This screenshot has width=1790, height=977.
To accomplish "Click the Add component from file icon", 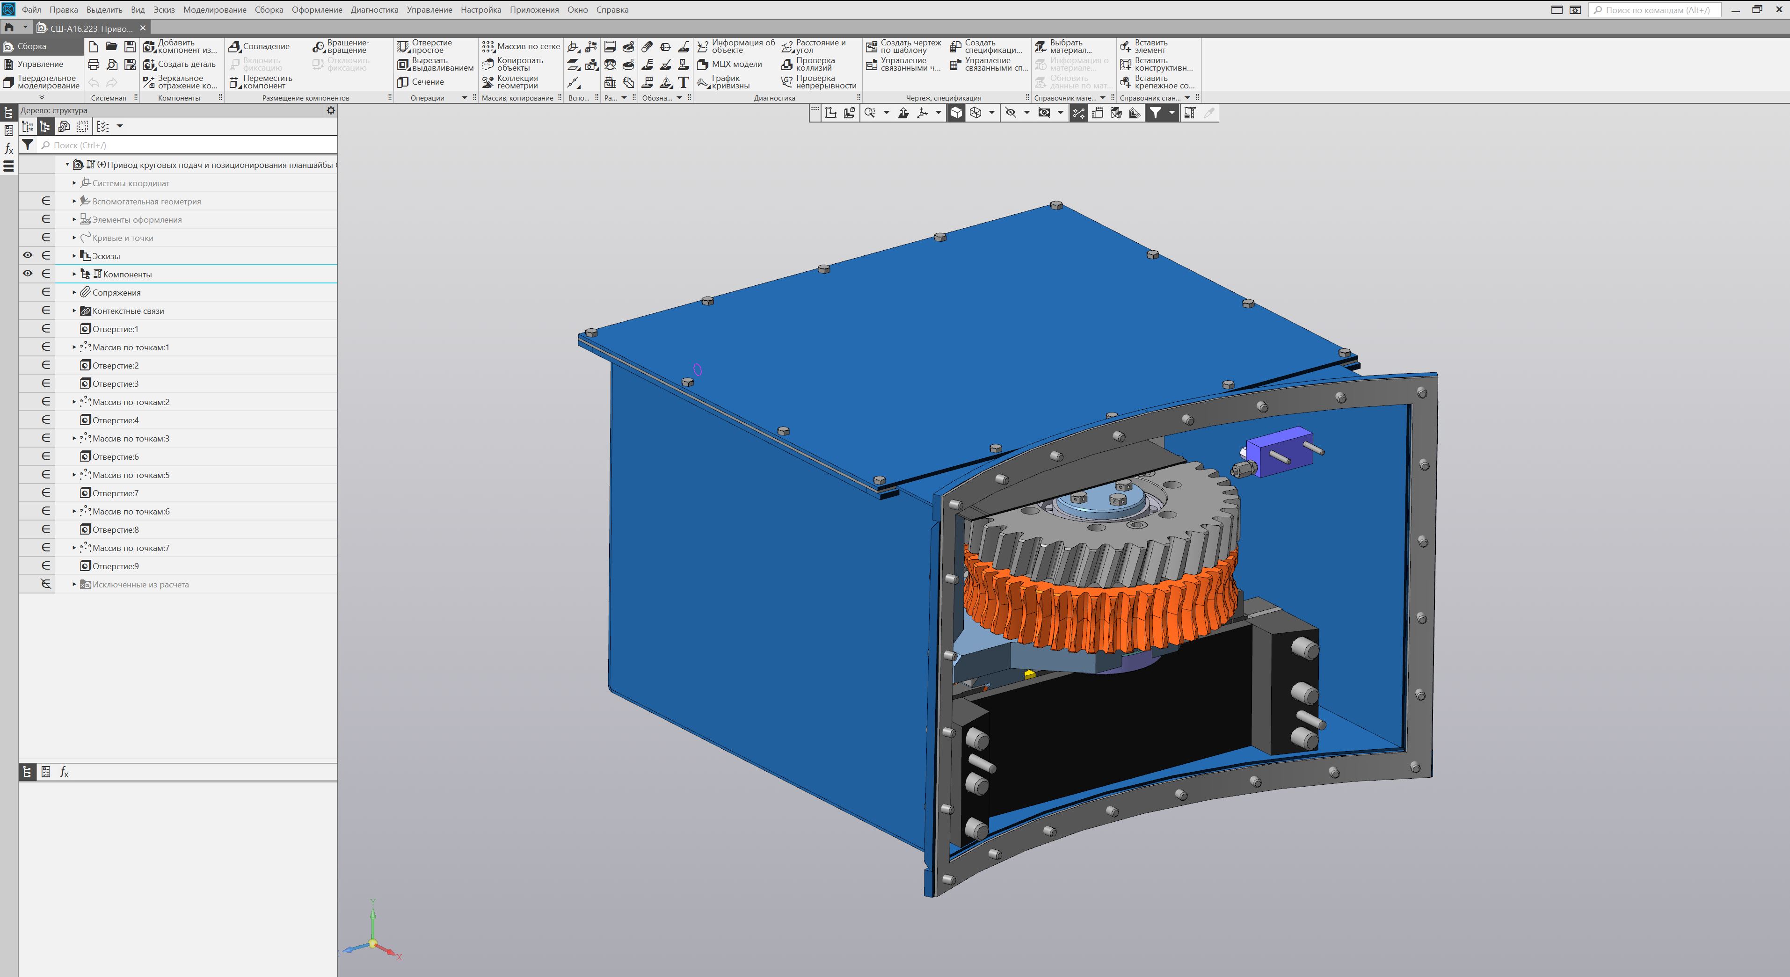I will [x=149, y=47].
